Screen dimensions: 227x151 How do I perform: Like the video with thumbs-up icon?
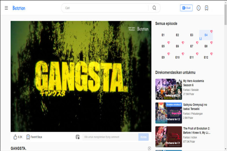15,137
